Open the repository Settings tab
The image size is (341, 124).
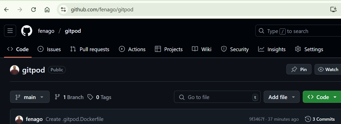tap(309, 49)
